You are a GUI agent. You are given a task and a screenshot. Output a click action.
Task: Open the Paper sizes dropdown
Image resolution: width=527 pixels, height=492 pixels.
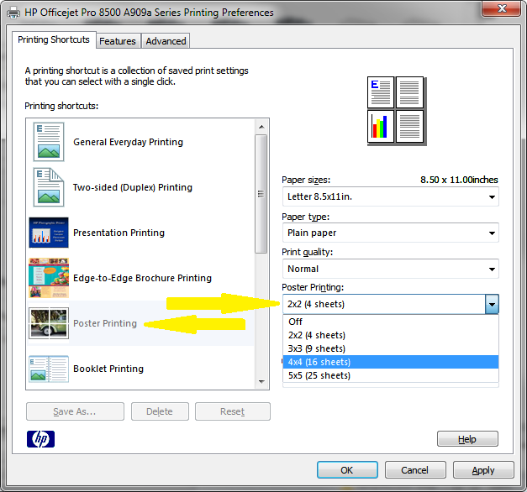[391, 196]
